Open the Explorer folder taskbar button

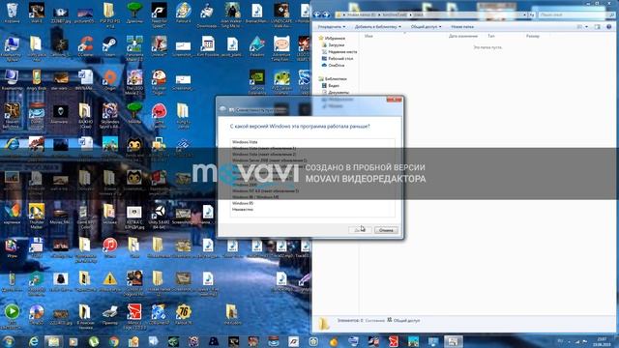coord(54,341)
